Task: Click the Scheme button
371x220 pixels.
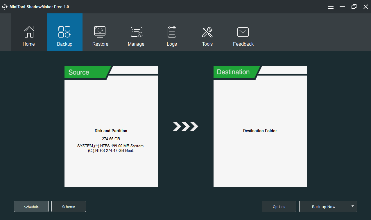Action: pos(69,207)
